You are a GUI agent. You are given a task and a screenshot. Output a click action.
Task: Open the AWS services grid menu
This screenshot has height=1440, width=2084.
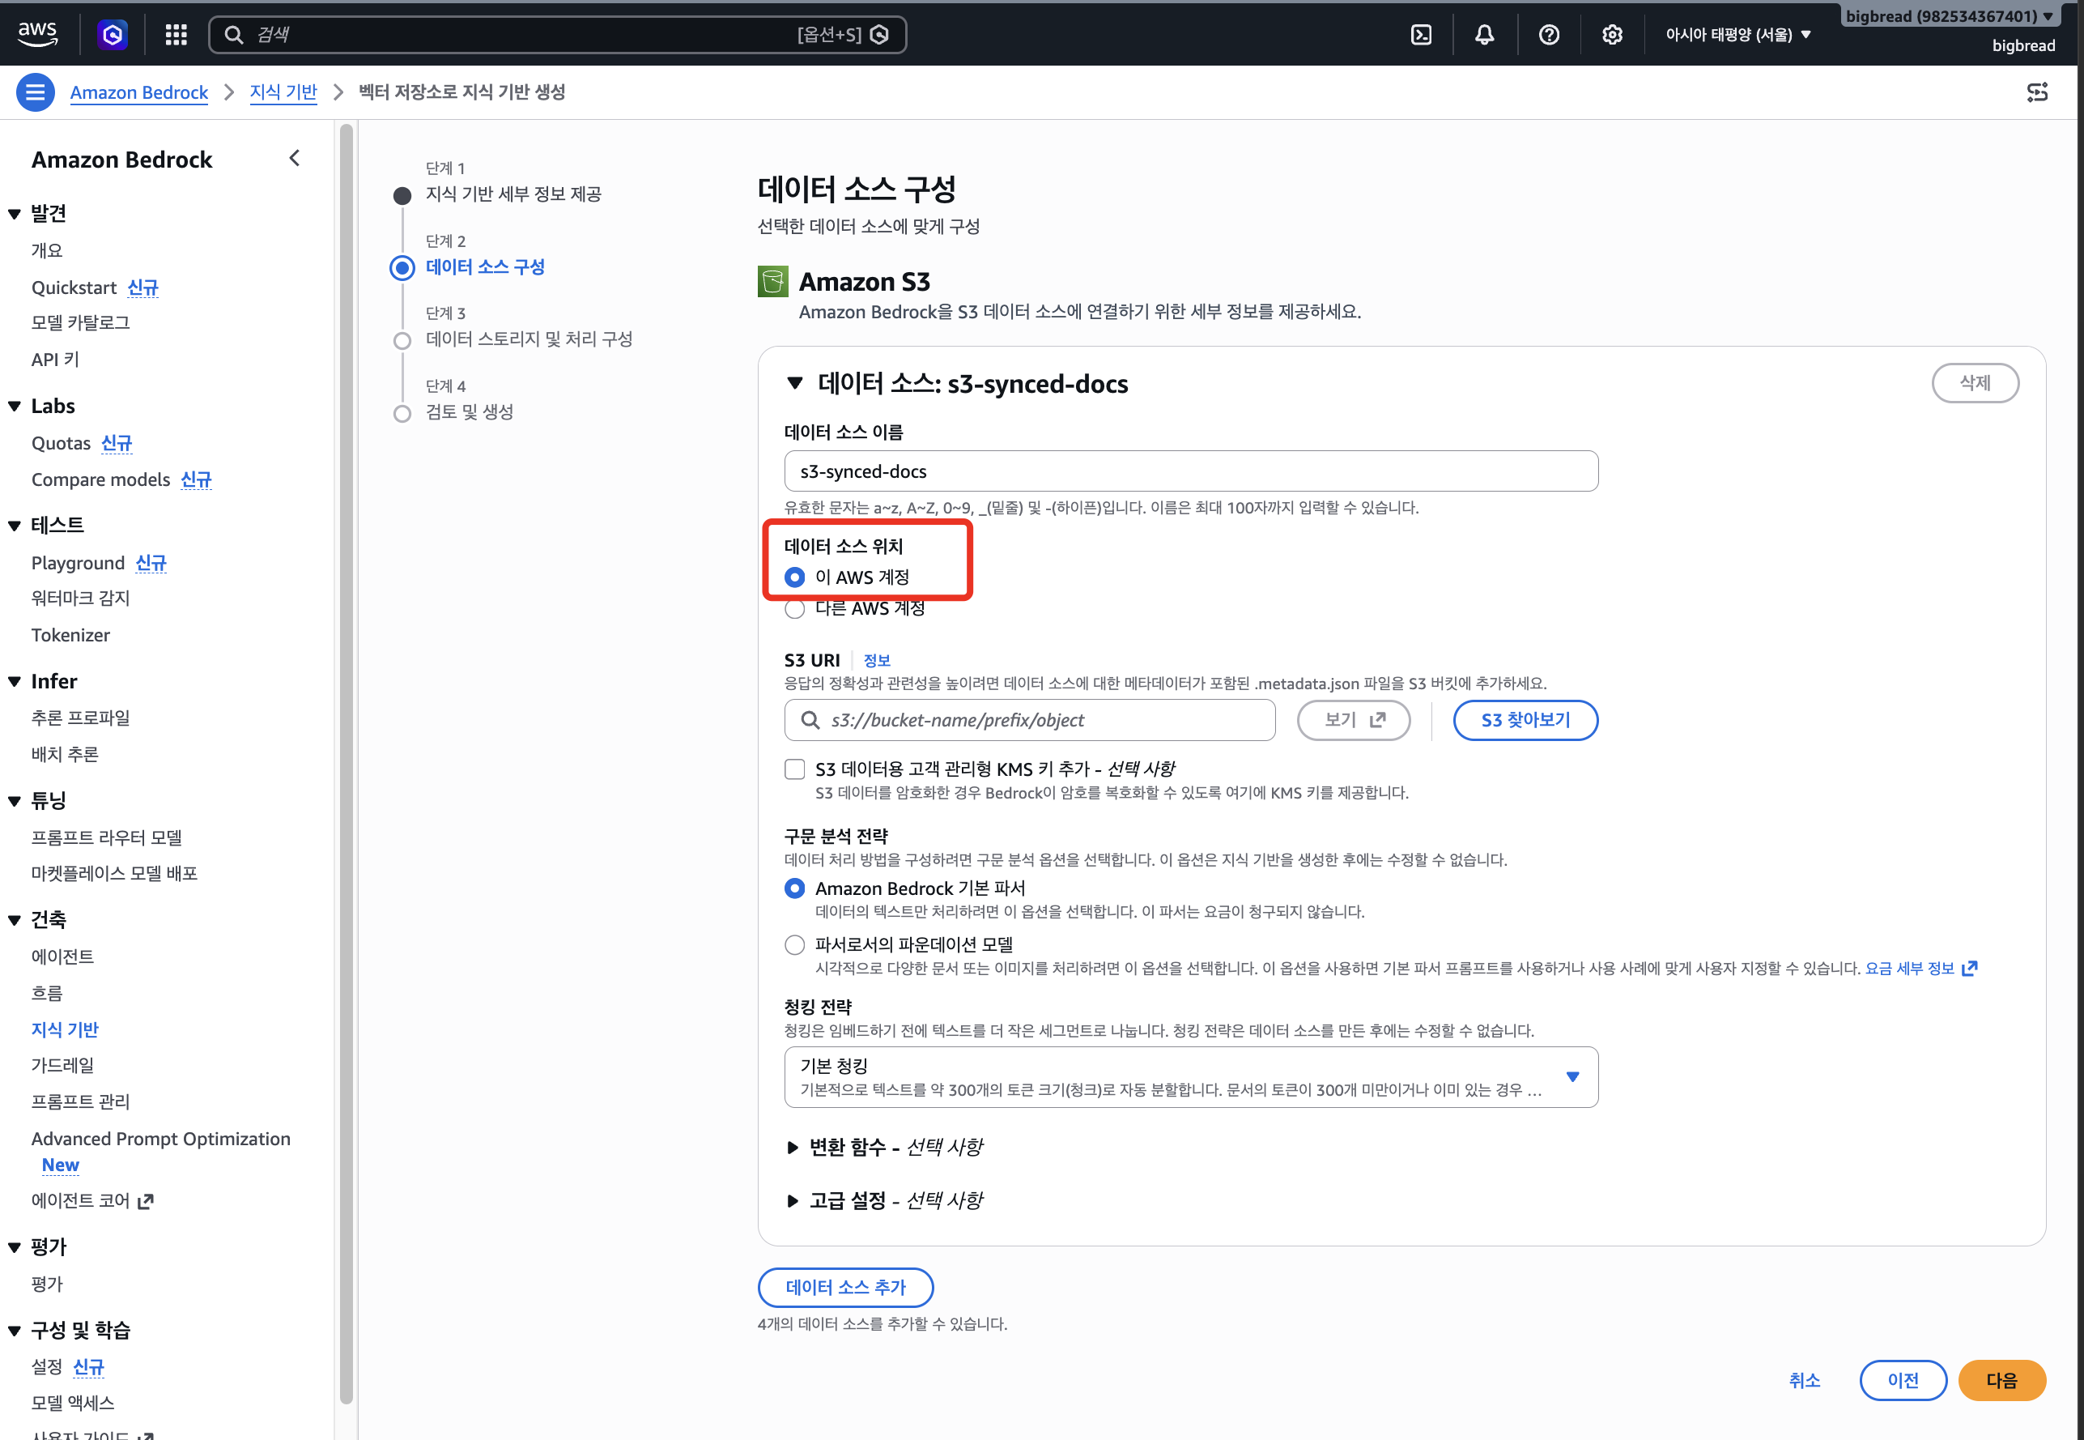(x=176, y=34)
